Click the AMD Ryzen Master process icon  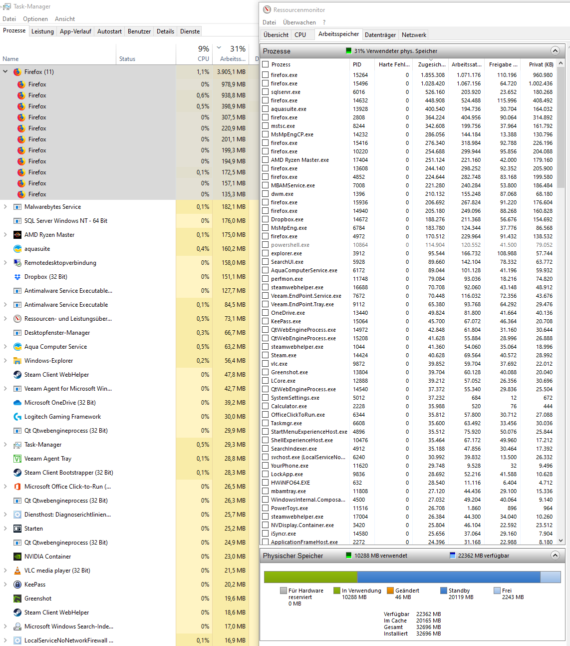coord(17,235)
